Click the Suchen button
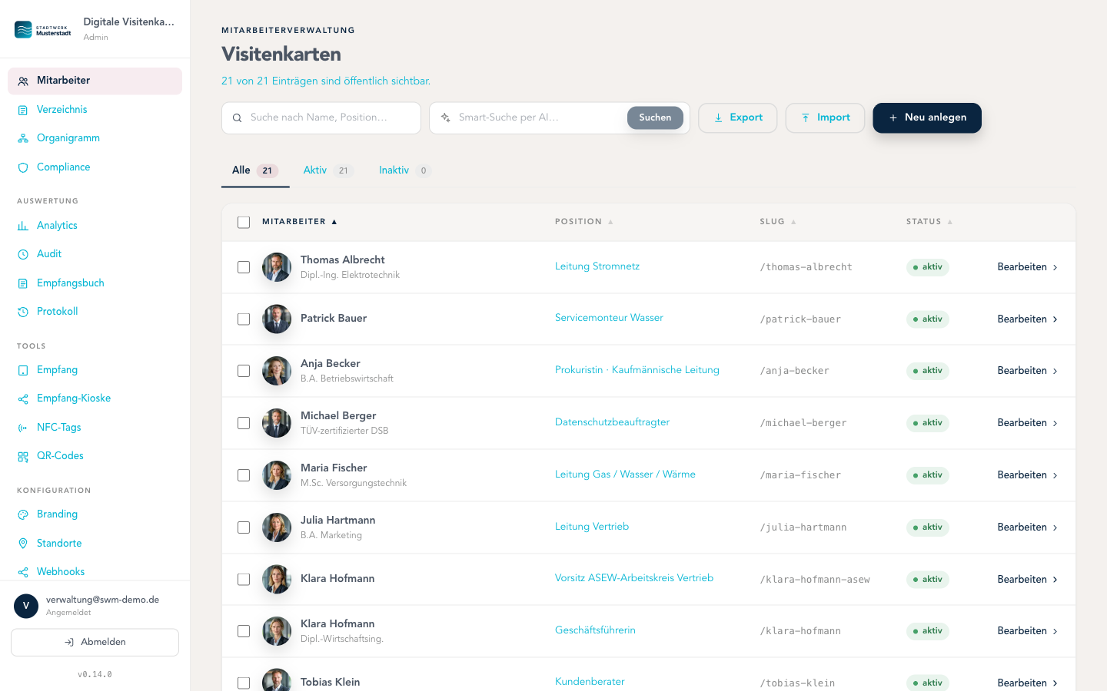 pyautogui.click(x=655, y=117)
